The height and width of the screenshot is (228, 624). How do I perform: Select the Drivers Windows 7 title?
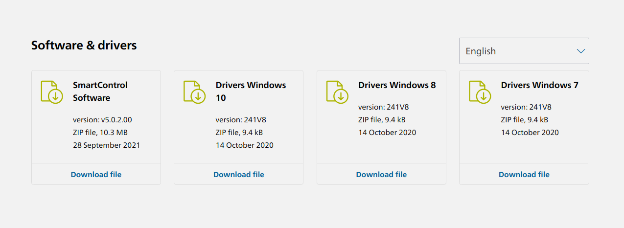(540, 85)
